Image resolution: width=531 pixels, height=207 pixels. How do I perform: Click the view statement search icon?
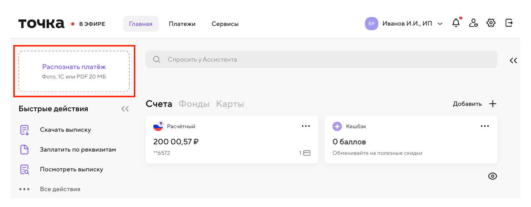coord(24,170)
